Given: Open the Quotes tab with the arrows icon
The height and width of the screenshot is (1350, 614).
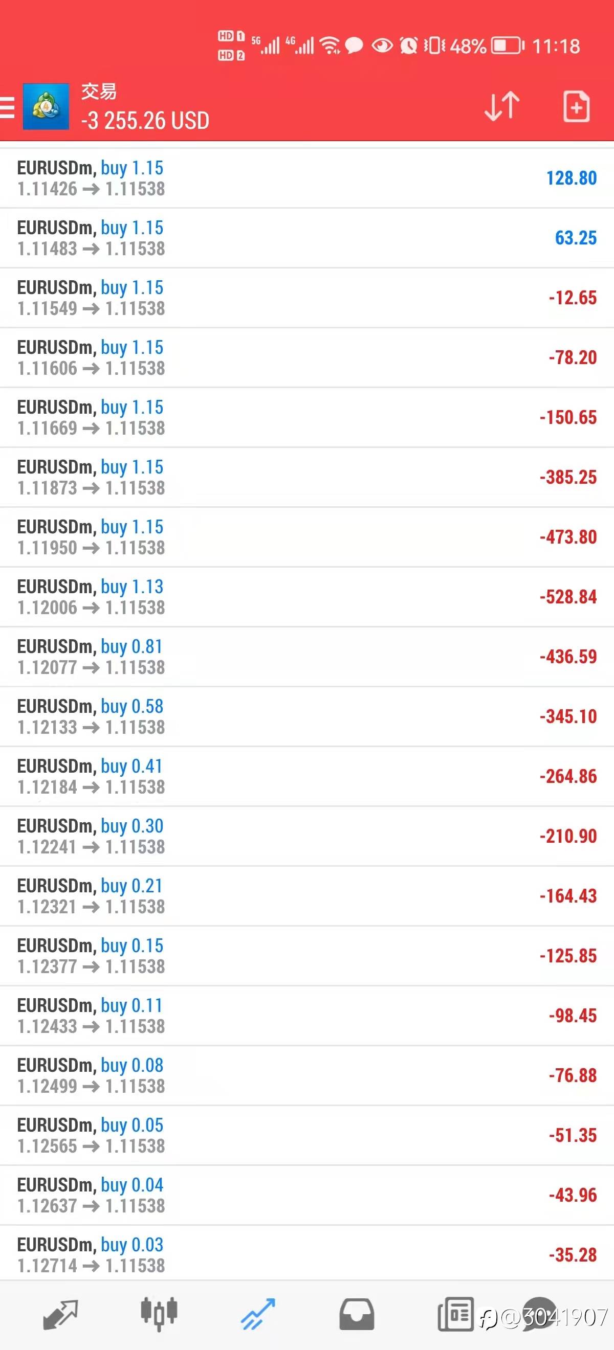Looking at the screenshot, I should 60,1315.
